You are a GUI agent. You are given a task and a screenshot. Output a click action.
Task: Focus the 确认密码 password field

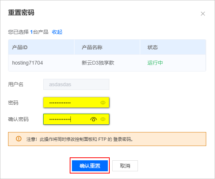76,119
